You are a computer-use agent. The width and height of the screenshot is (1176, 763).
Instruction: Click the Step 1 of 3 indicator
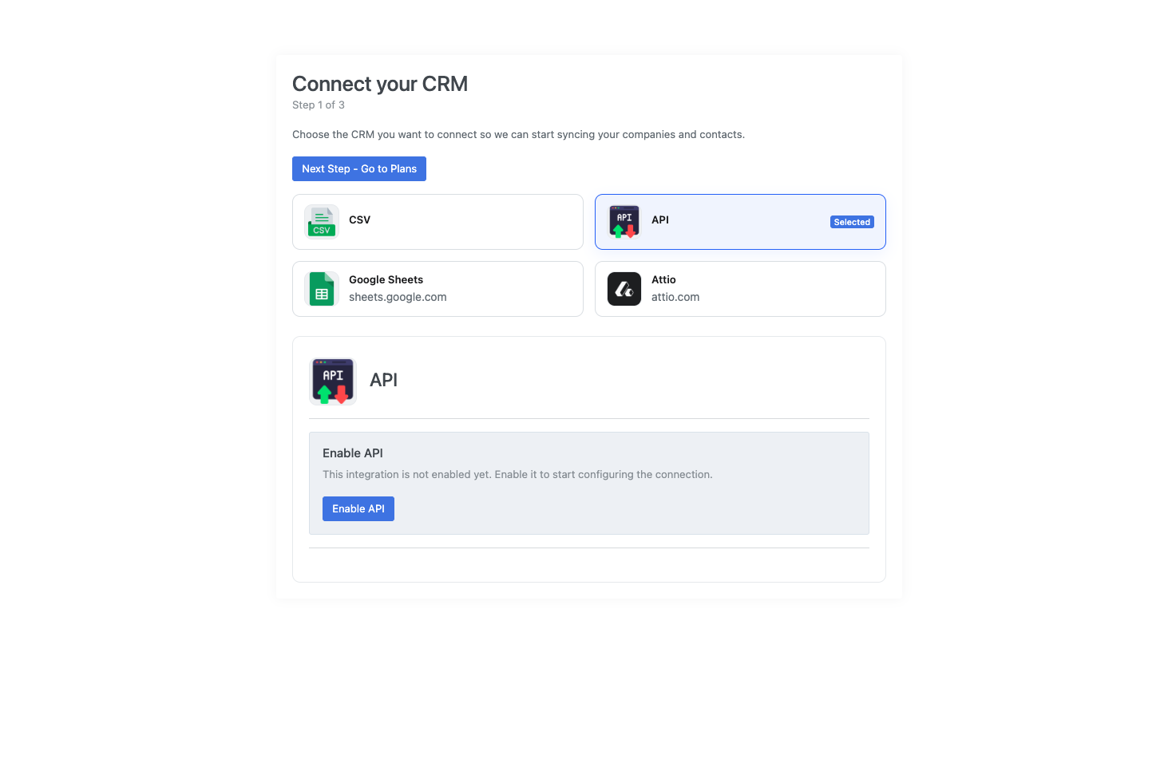(x=319, y=105)
